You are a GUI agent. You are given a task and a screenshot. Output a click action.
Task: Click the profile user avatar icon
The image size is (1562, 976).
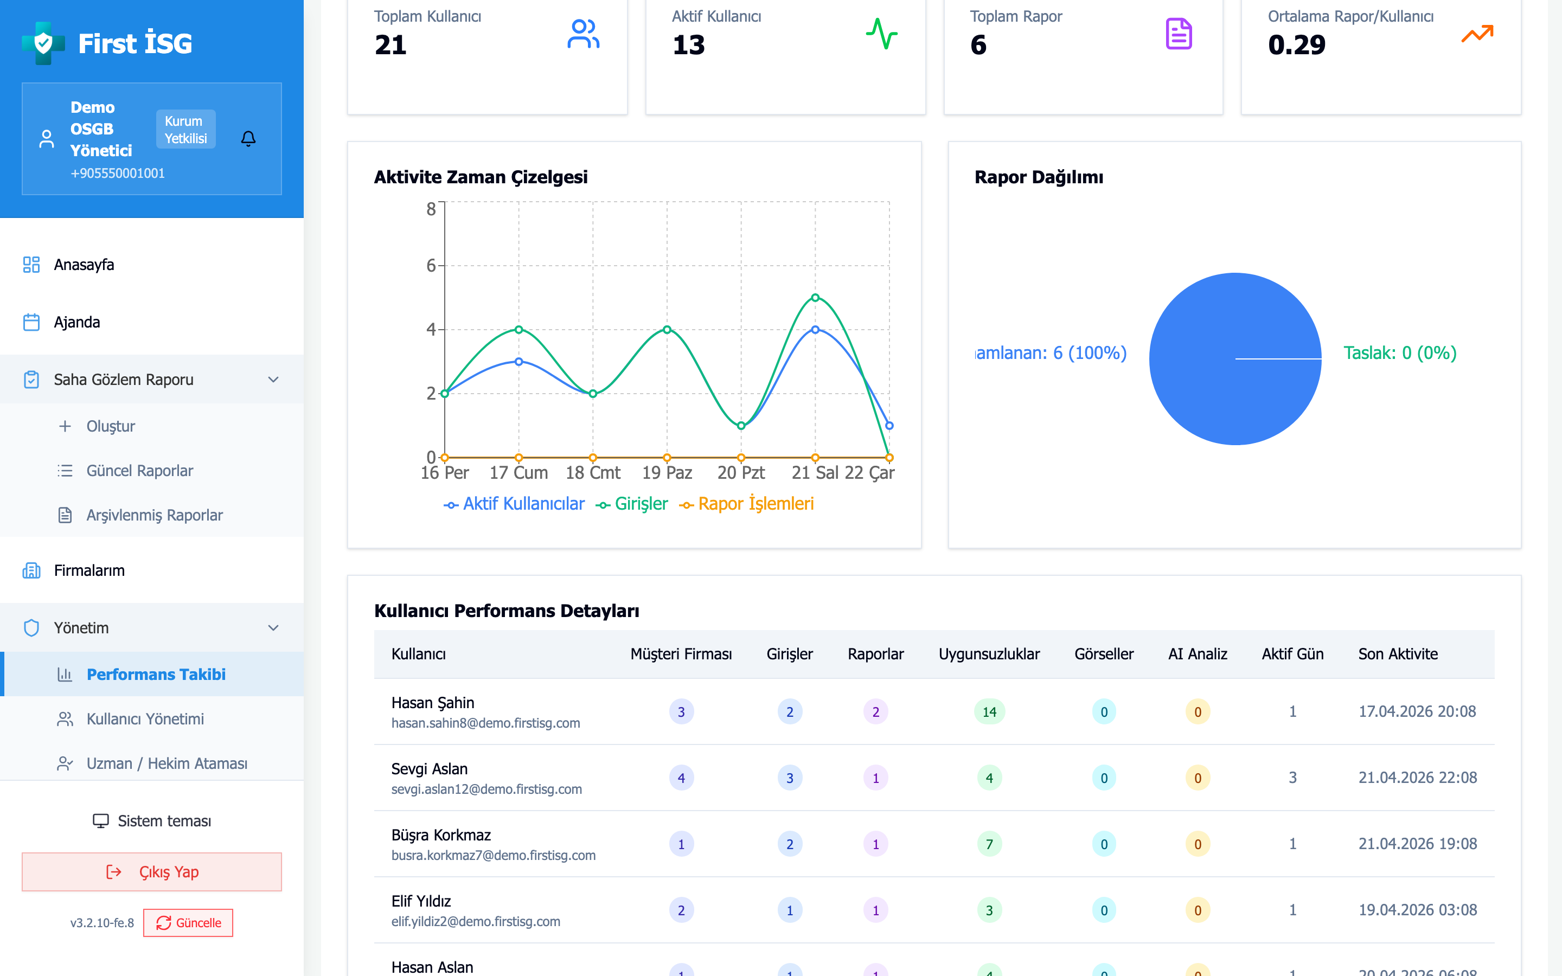[47, 139]
